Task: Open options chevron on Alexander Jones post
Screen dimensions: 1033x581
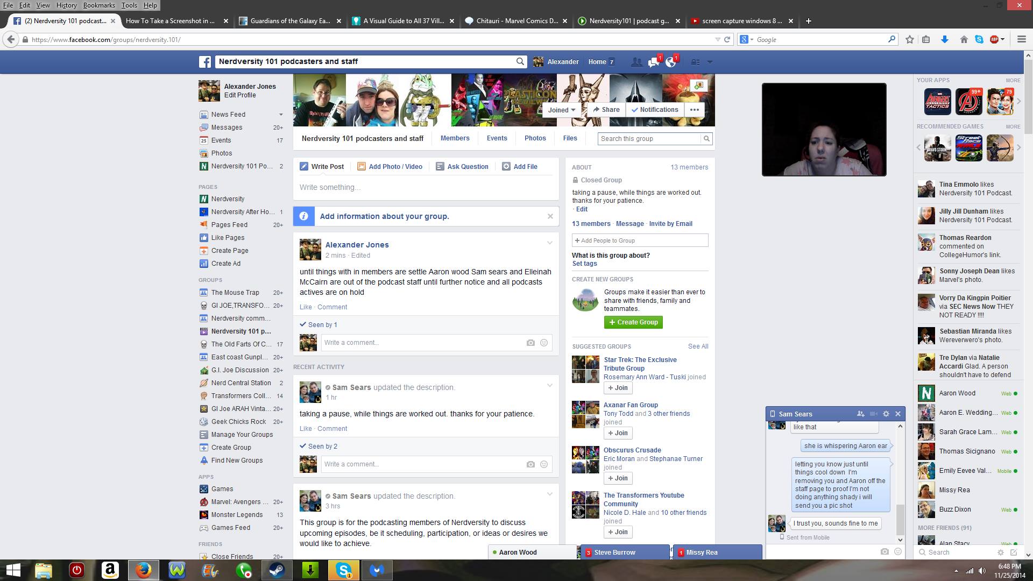Action: click(x=550, y=243)
